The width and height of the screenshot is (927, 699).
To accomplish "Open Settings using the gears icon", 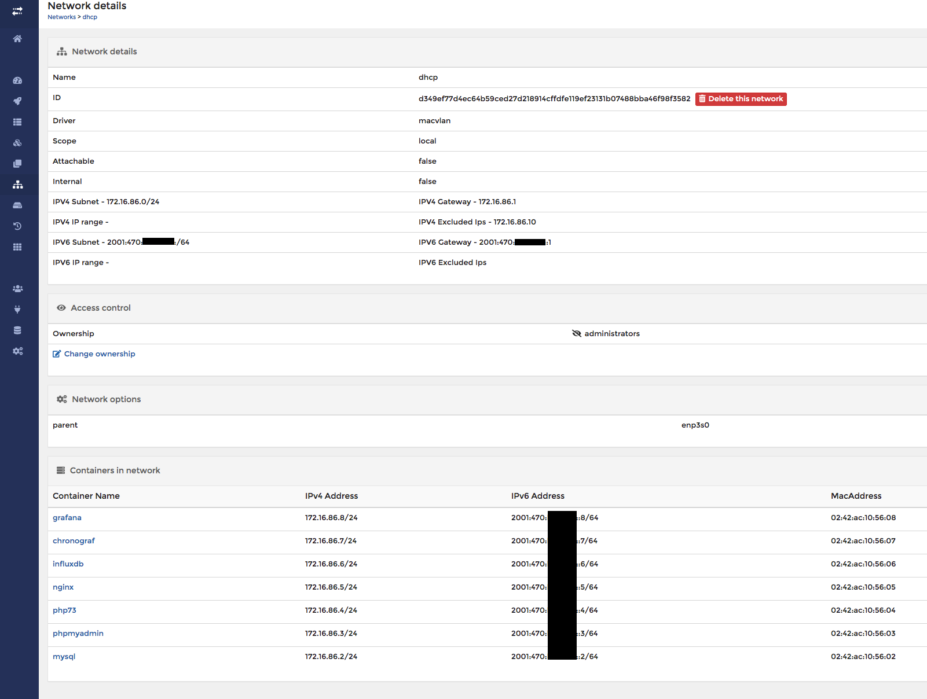I will point(17,351).
